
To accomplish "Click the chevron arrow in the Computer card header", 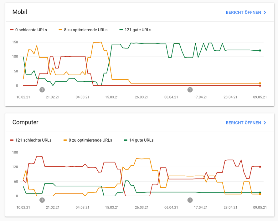I will click(x=265, y=123).
